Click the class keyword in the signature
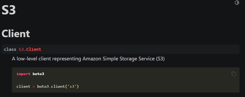This screenshot has width=245, height=97. tap(10, 49)
